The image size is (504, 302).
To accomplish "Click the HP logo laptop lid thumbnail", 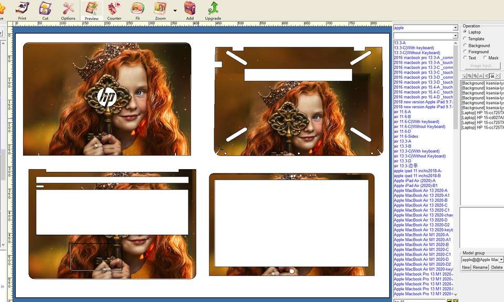I will (107, 99).
